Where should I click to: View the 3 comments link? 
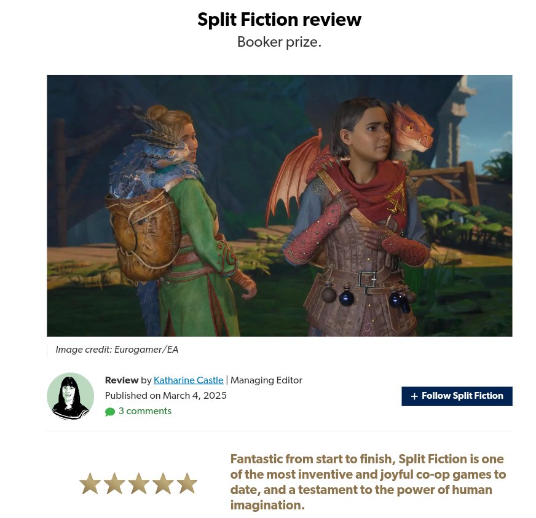point(145,410)
